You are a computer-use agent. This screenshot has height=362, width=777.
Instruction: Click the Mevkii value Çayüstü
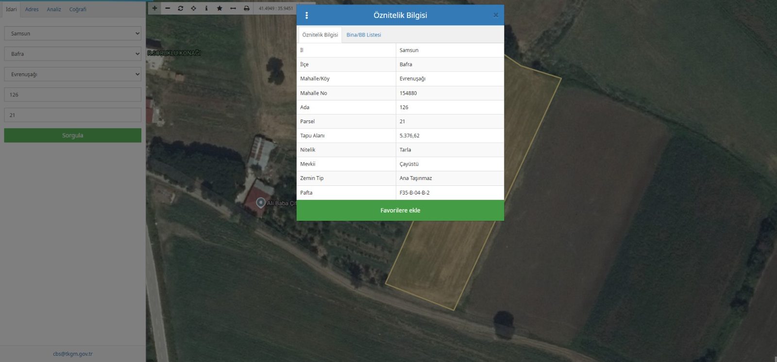[409, 164]
